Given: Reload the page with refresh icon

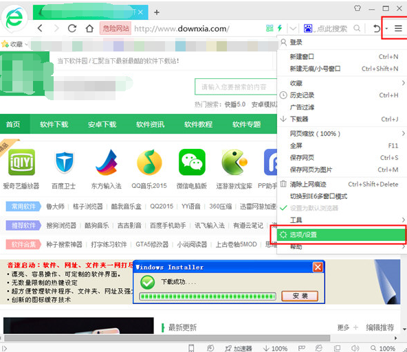Looking at the screenshot, I should coord(72,28).
